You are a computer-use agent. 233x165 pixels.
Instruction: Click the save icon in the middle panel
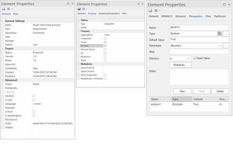pos(79,9)
